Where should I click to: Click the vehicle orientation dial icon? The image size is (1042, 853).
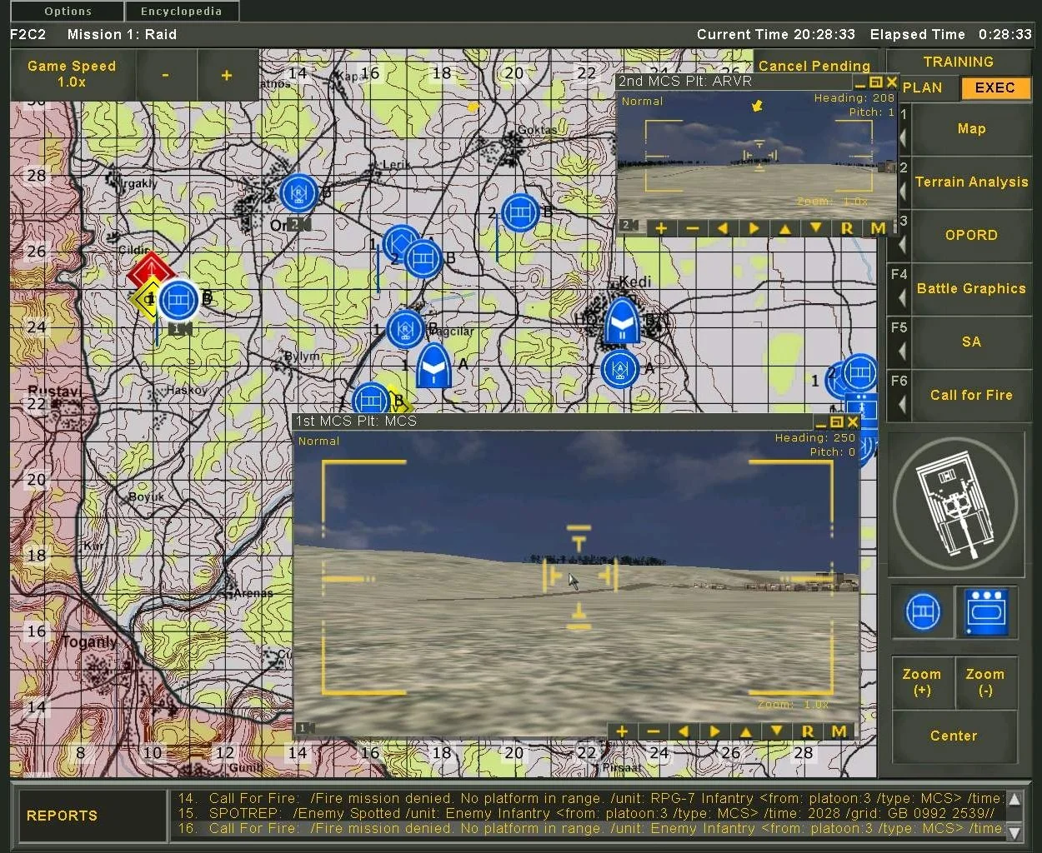pyautogui.click(x=955, y=504)
